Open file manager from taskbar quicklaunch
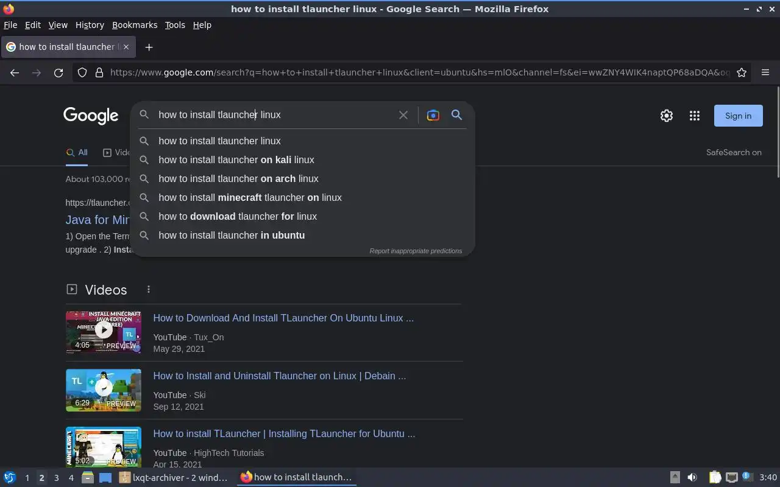This screenshot has width=780, height=487. 88,477
